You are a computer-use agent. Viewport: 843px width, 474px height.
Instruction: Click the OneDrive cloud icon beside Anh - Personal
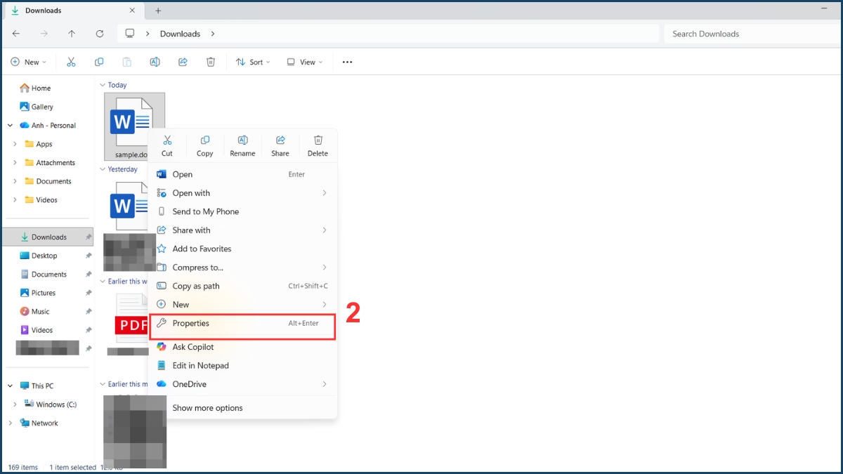coord(23,125)
